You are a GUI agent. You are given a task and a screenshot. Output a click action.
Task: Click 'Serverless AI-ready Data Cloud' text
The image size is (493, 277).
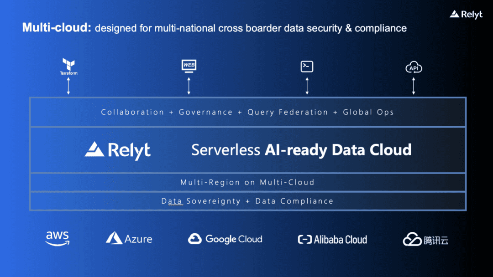[301, 150]
